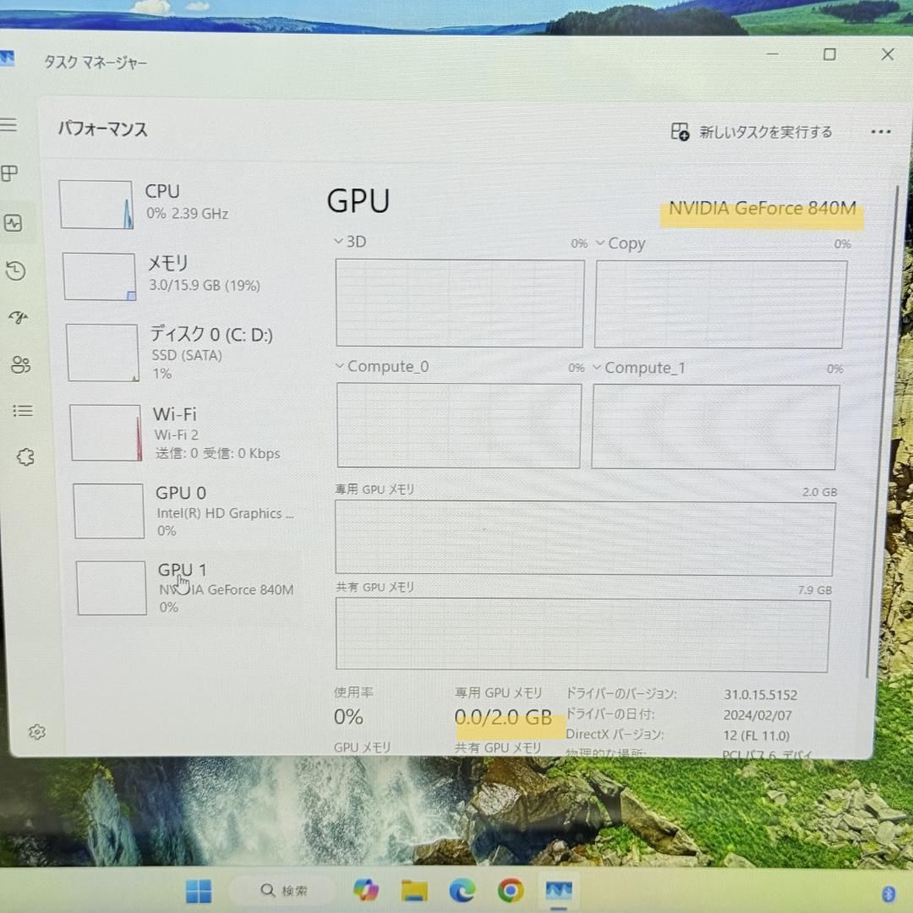The width and height of the screenshot is (913, 913).
Task: Open the Users page
Action: coord(21,365)
